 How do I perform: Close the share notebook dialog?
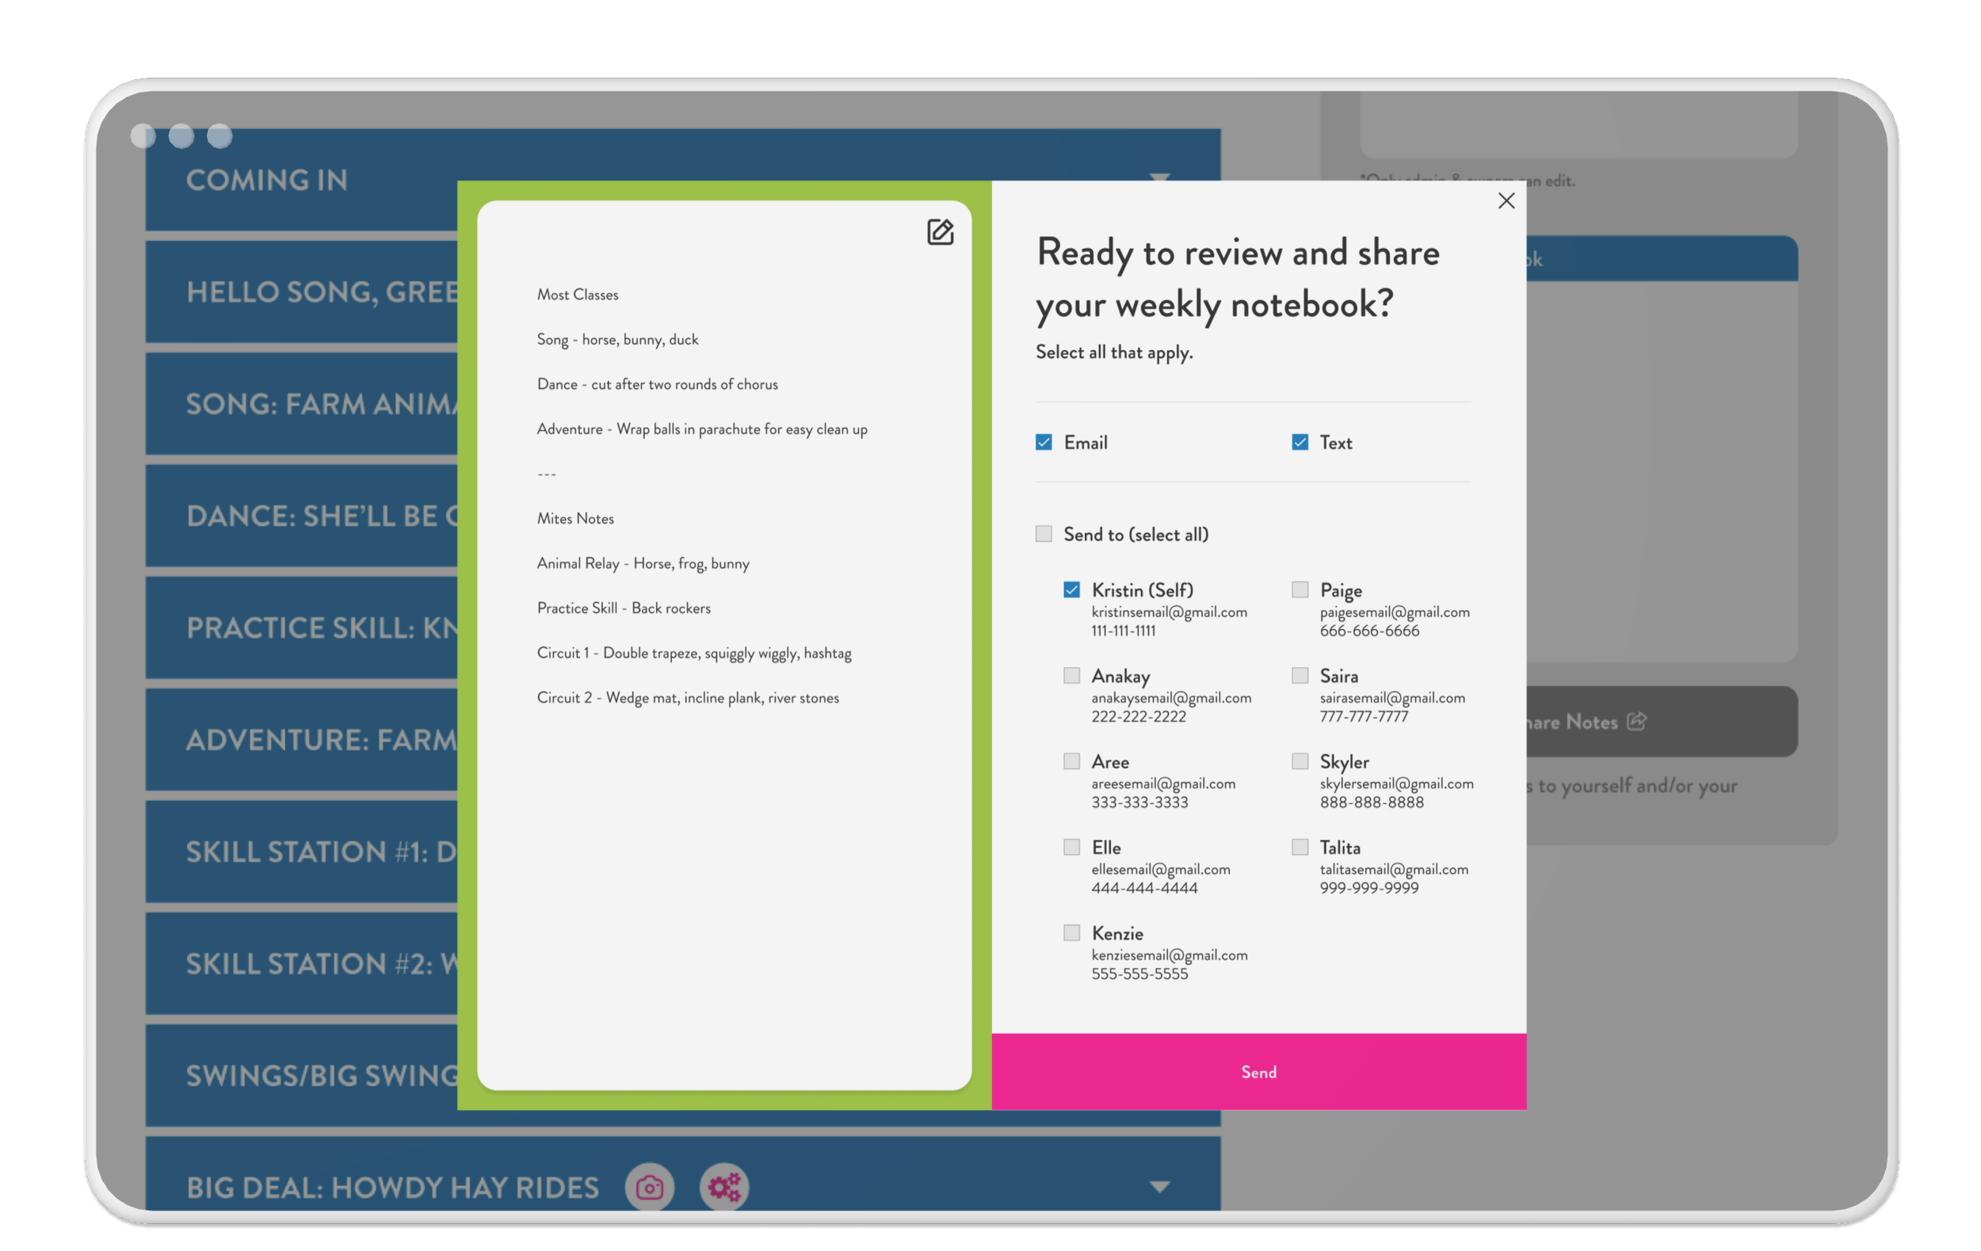(1506, 200)
